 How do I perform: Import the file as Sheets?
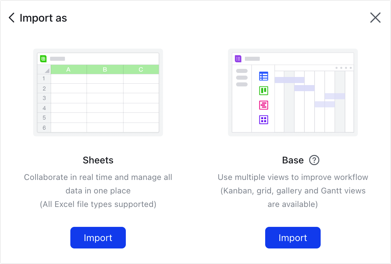point(98,238)
